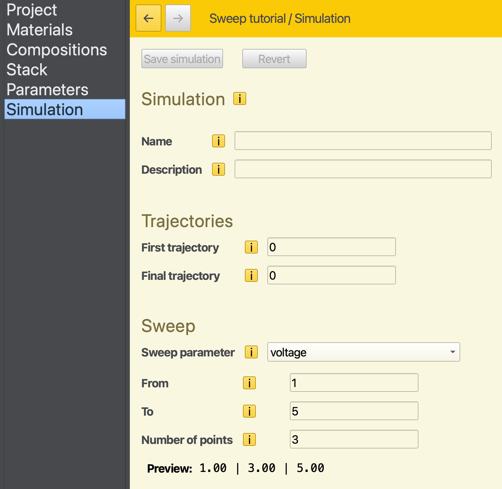The image size is (502, 489).
Task: Open the Final trajectory info icon
Action: [x=251, y=275]
